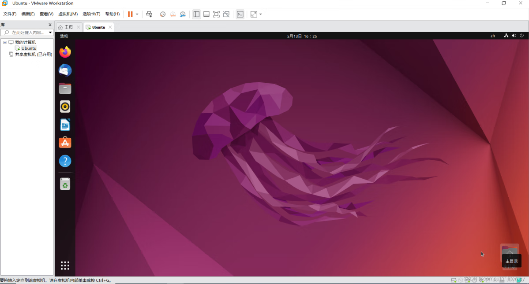The height and width of the screenshot is (284, 529).
Task: Click the 活动 activities button
Action: 64,36
